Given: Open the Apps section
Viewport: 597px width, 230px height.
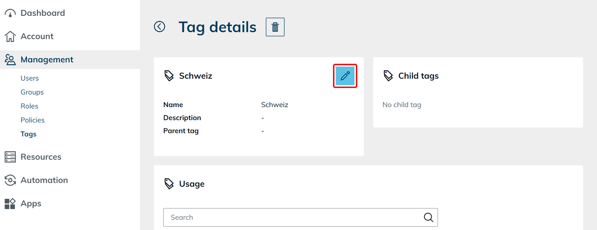Looking at the screenshot, I should point(31,203).
